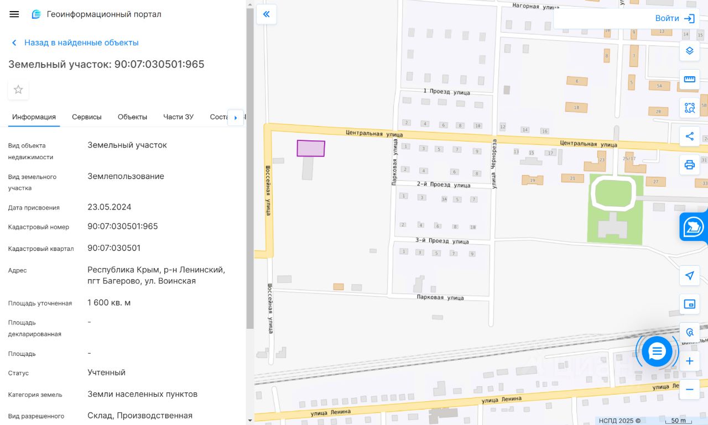The height and width of the screenshot is (425, 708).
Task: Activate the ruler measurement tool
Action: [x=689, y=79]
